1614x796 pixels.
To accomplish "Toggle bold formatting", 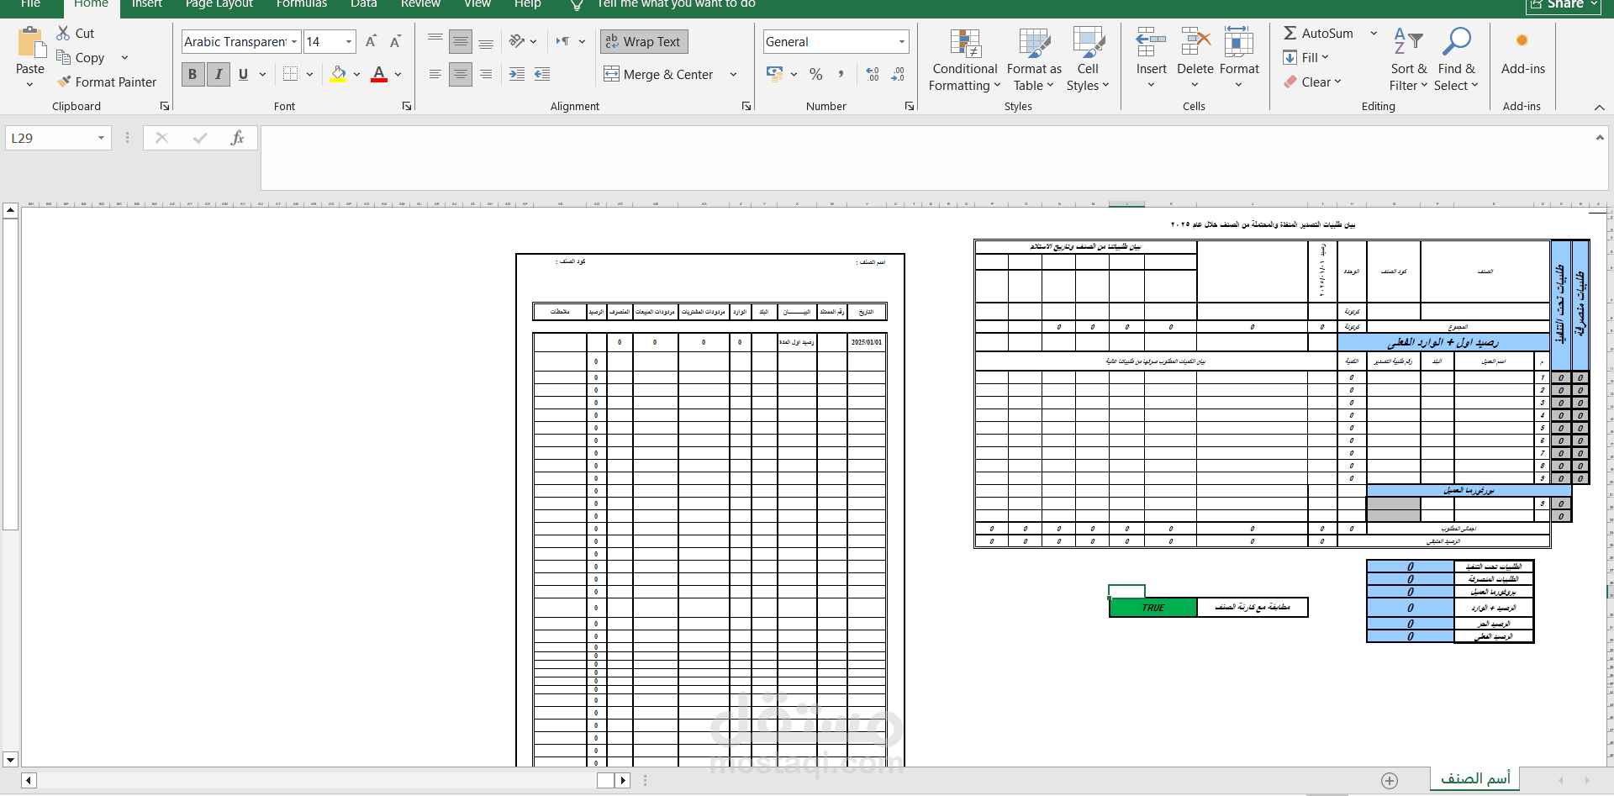I will [193, 74].
